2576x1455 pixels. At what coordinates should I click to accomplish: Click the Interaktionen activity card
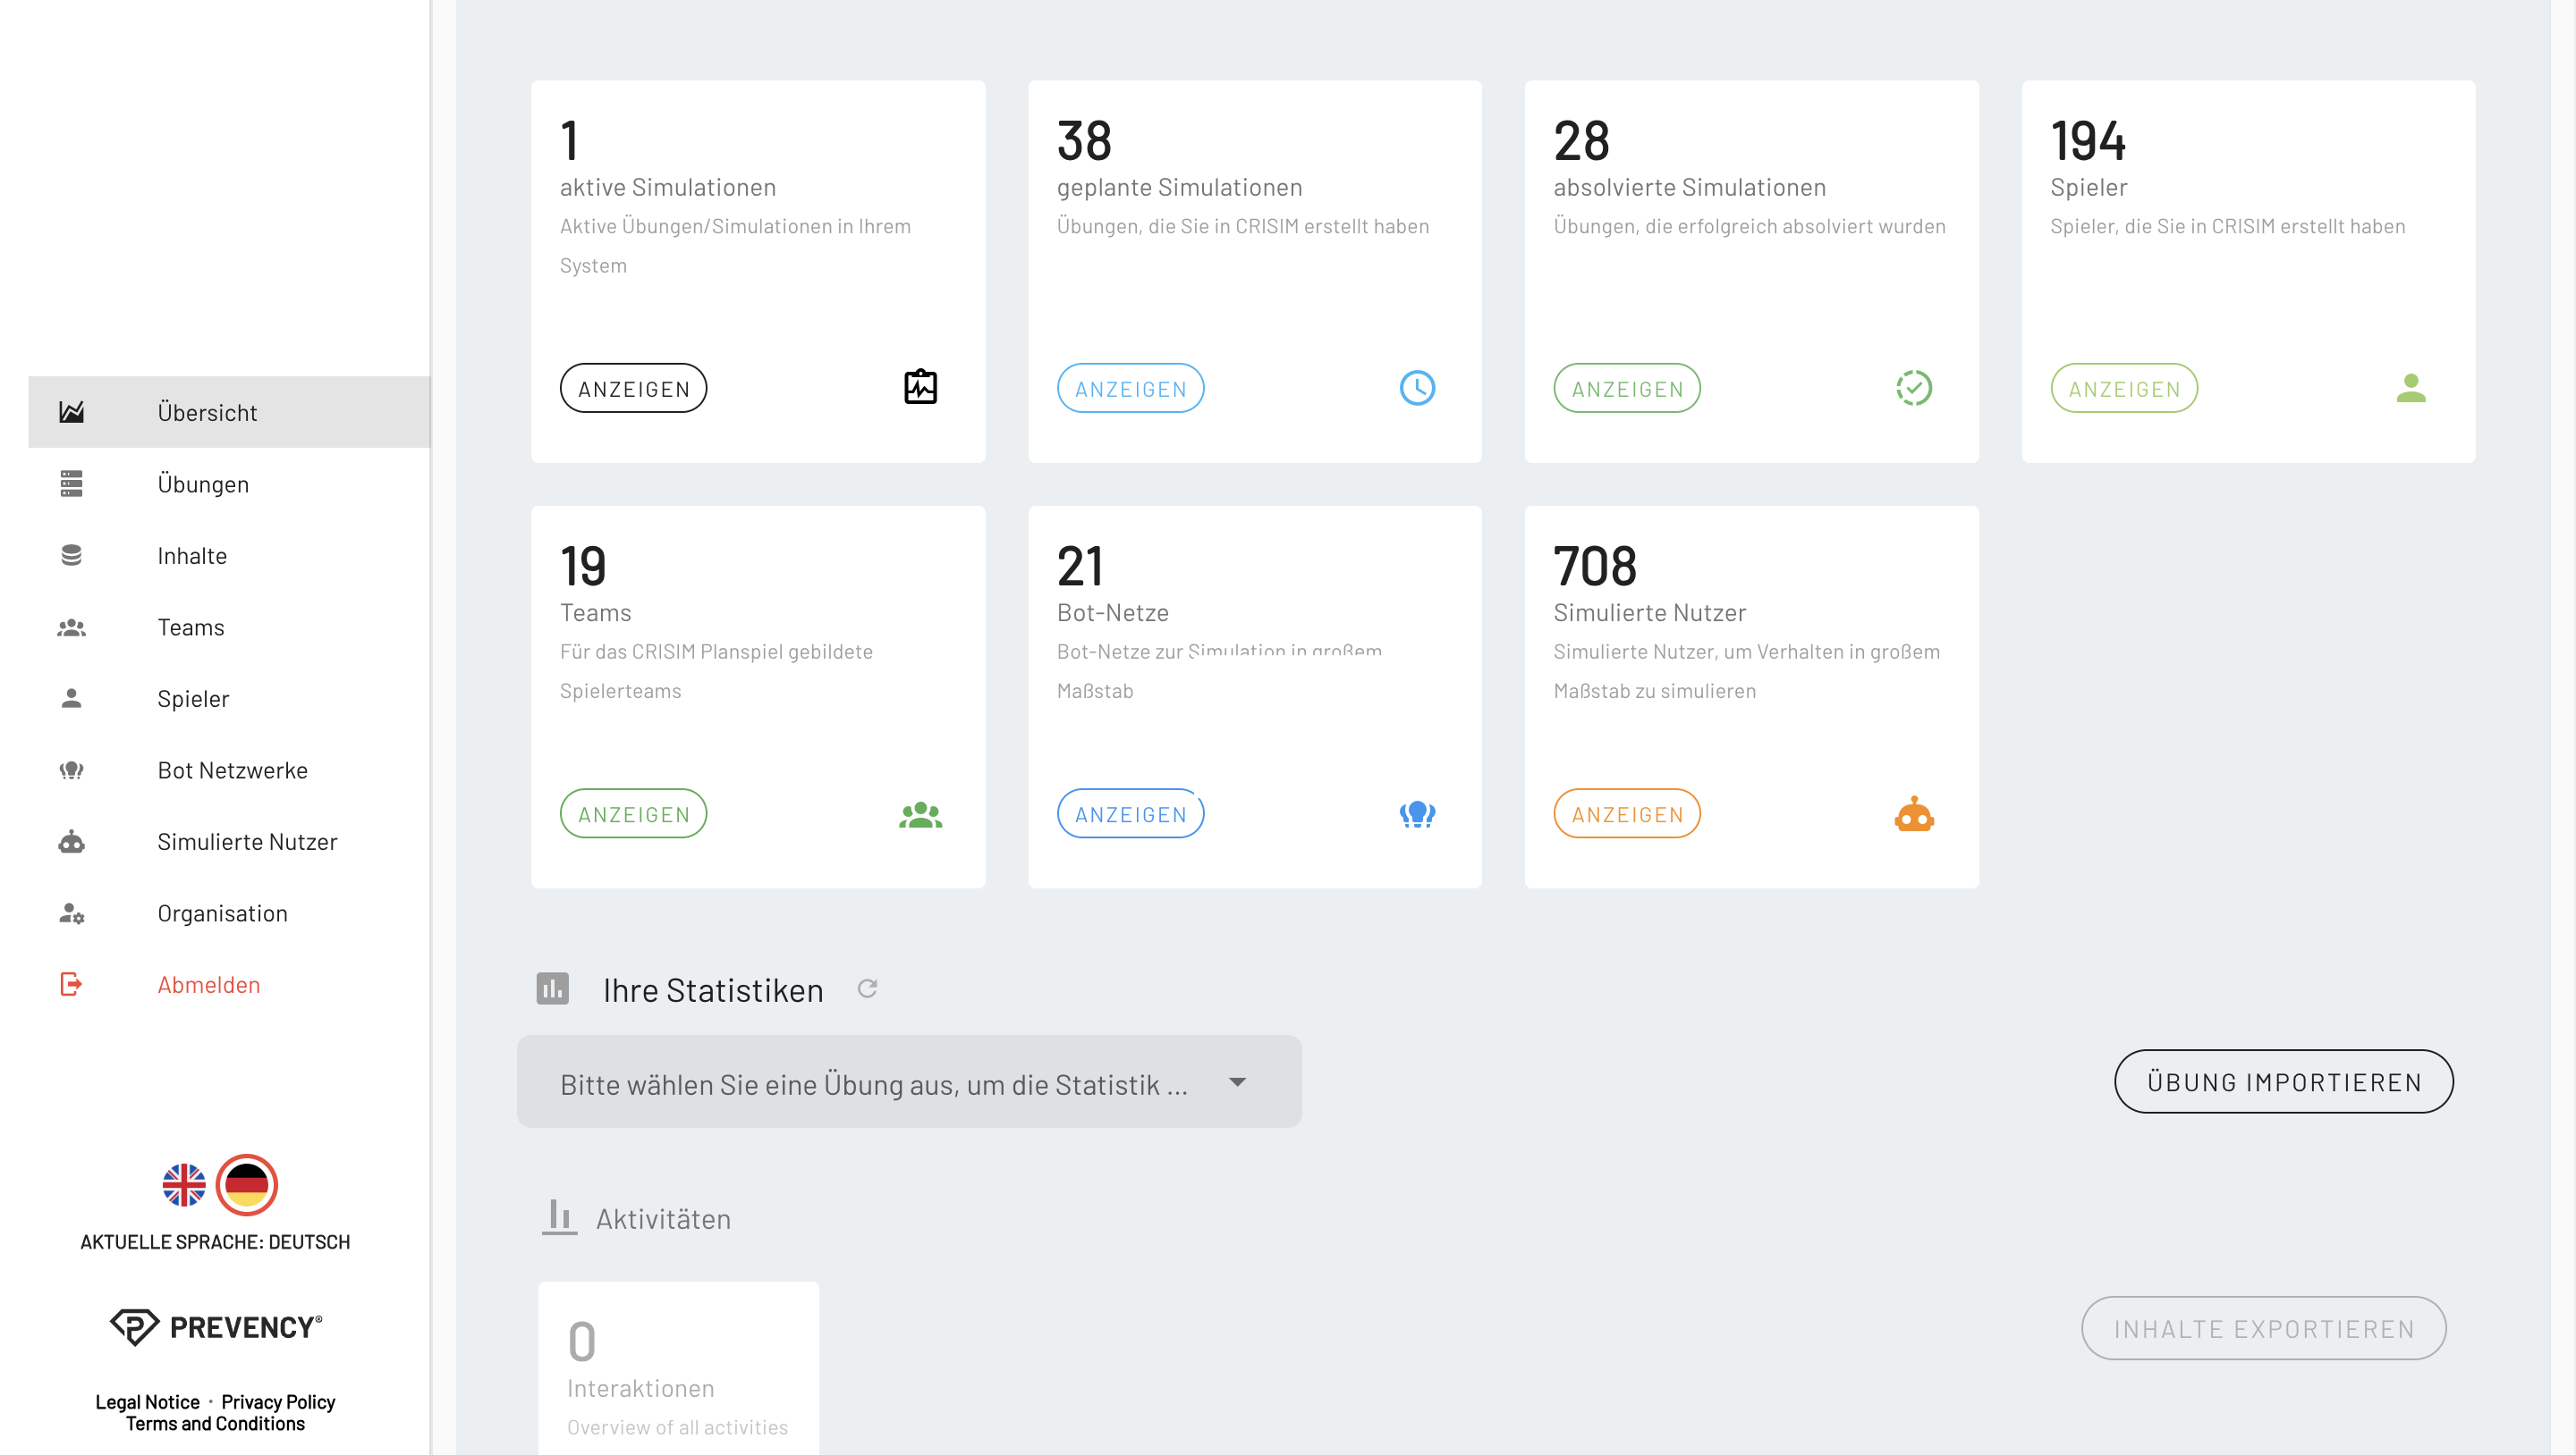[x=678, y=1369]
